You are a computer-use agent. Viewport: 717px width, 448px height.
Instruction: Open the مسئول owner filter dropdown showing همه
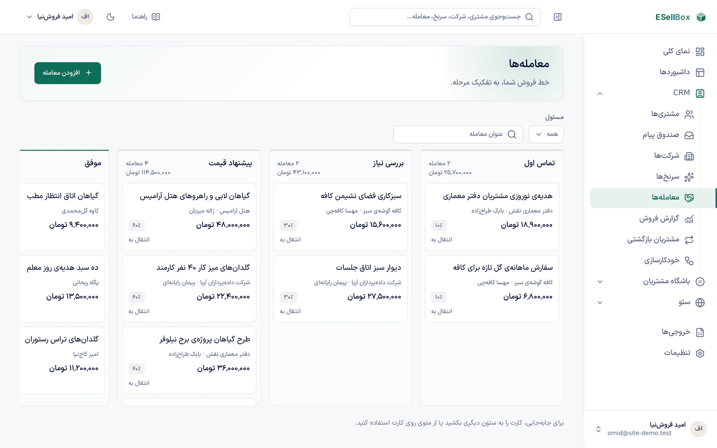(546, 134)
